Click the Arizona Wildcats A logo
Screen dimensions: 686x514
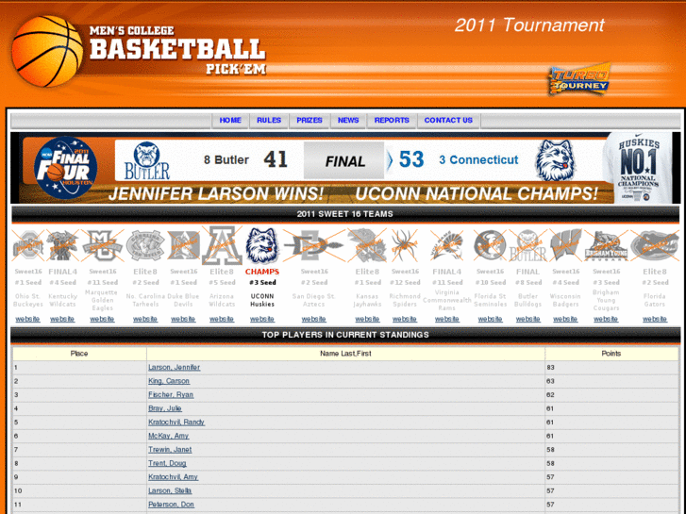[x=222, y=245]
